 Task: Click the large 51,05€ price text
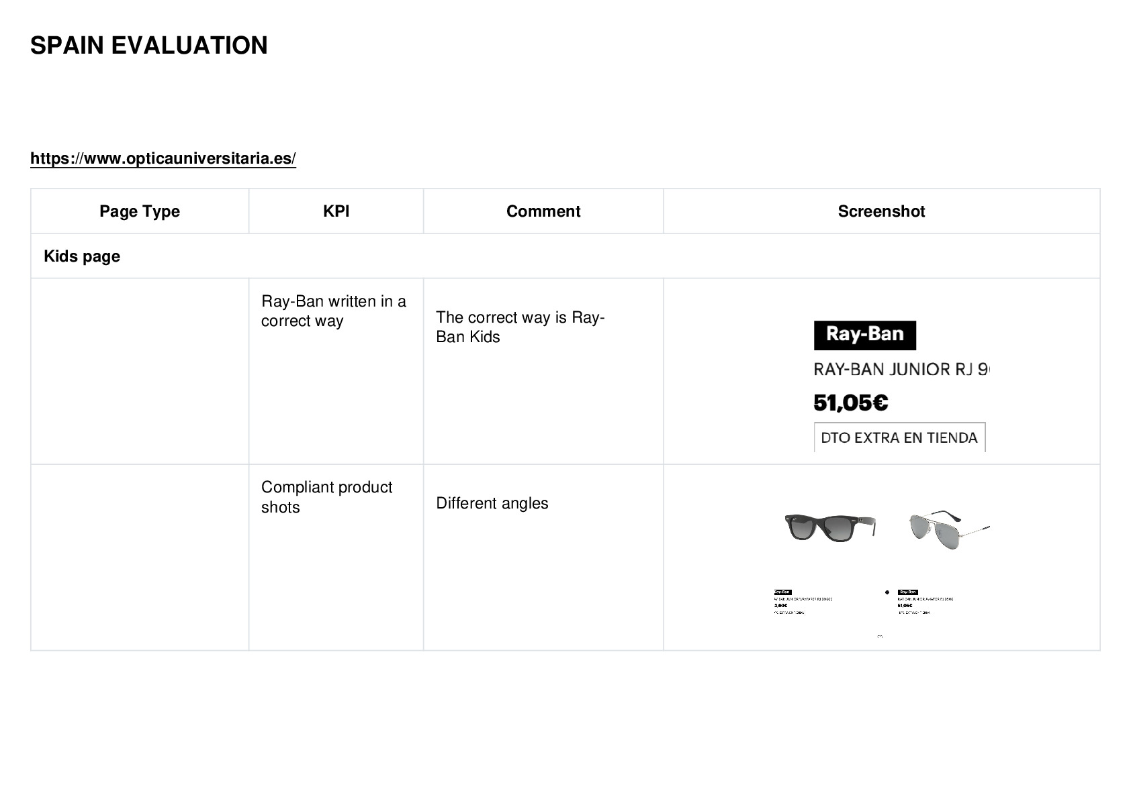[x=851, y=403]
